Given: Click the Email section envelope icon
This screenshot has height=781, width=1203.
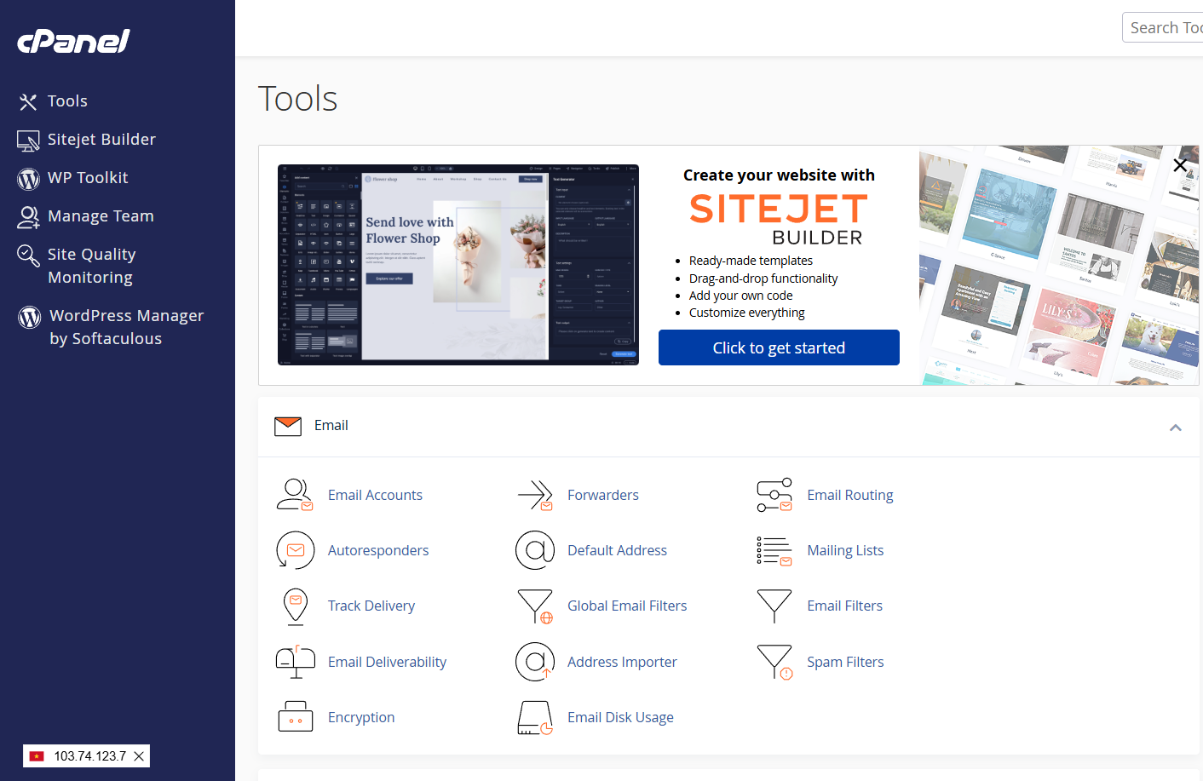Looking at the screenshot, I should coord(288,426).
